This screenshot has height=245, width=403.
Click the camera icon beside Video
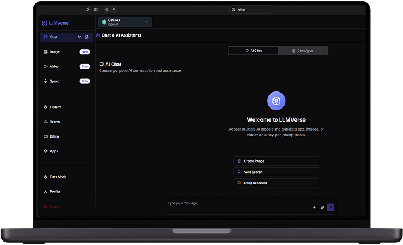45,66
